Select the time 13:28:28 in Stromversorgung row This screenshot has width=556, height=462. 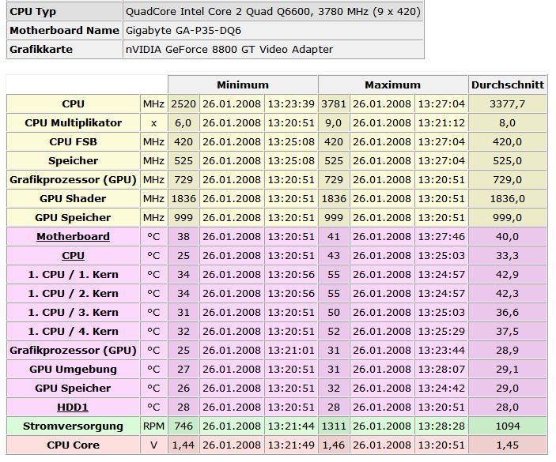click(441, 426)
